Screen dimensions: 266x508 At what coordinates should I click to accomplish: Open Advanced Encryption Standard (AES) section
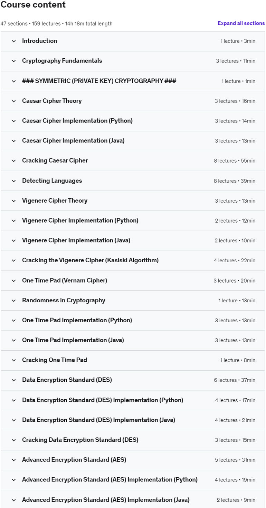coord(133,460)
